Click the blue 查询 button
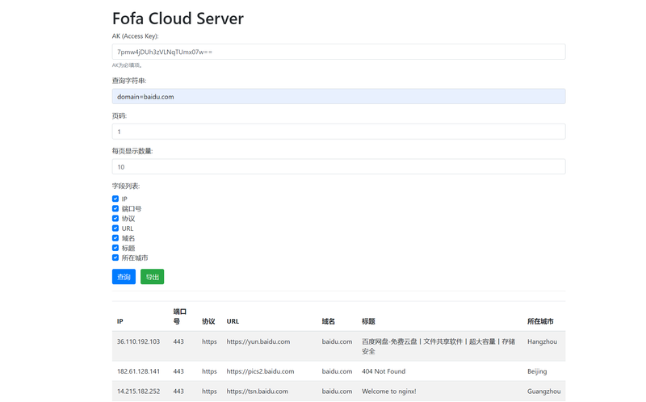The image size is (646, 402). pyautogui.click(x=124, y=277)
